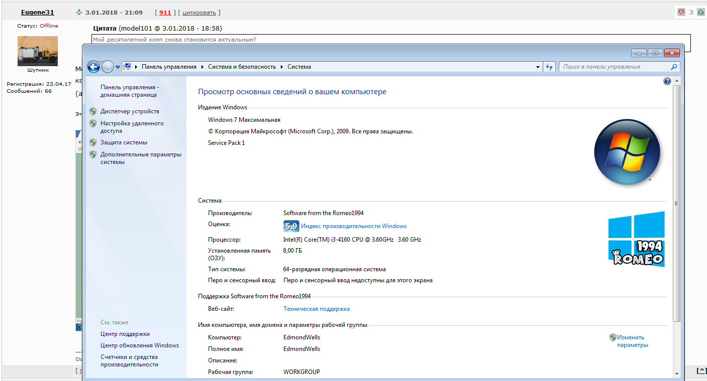707x381 pixels.
Task: Click the shield icon beside 'Настройка удаленного доступа'
Action: click(x=93, y=123)
